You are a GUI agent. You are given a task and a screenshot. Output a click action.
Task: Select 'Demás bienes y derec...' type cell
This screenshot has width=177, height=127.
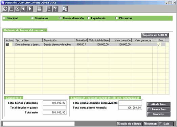click(28, 45)
